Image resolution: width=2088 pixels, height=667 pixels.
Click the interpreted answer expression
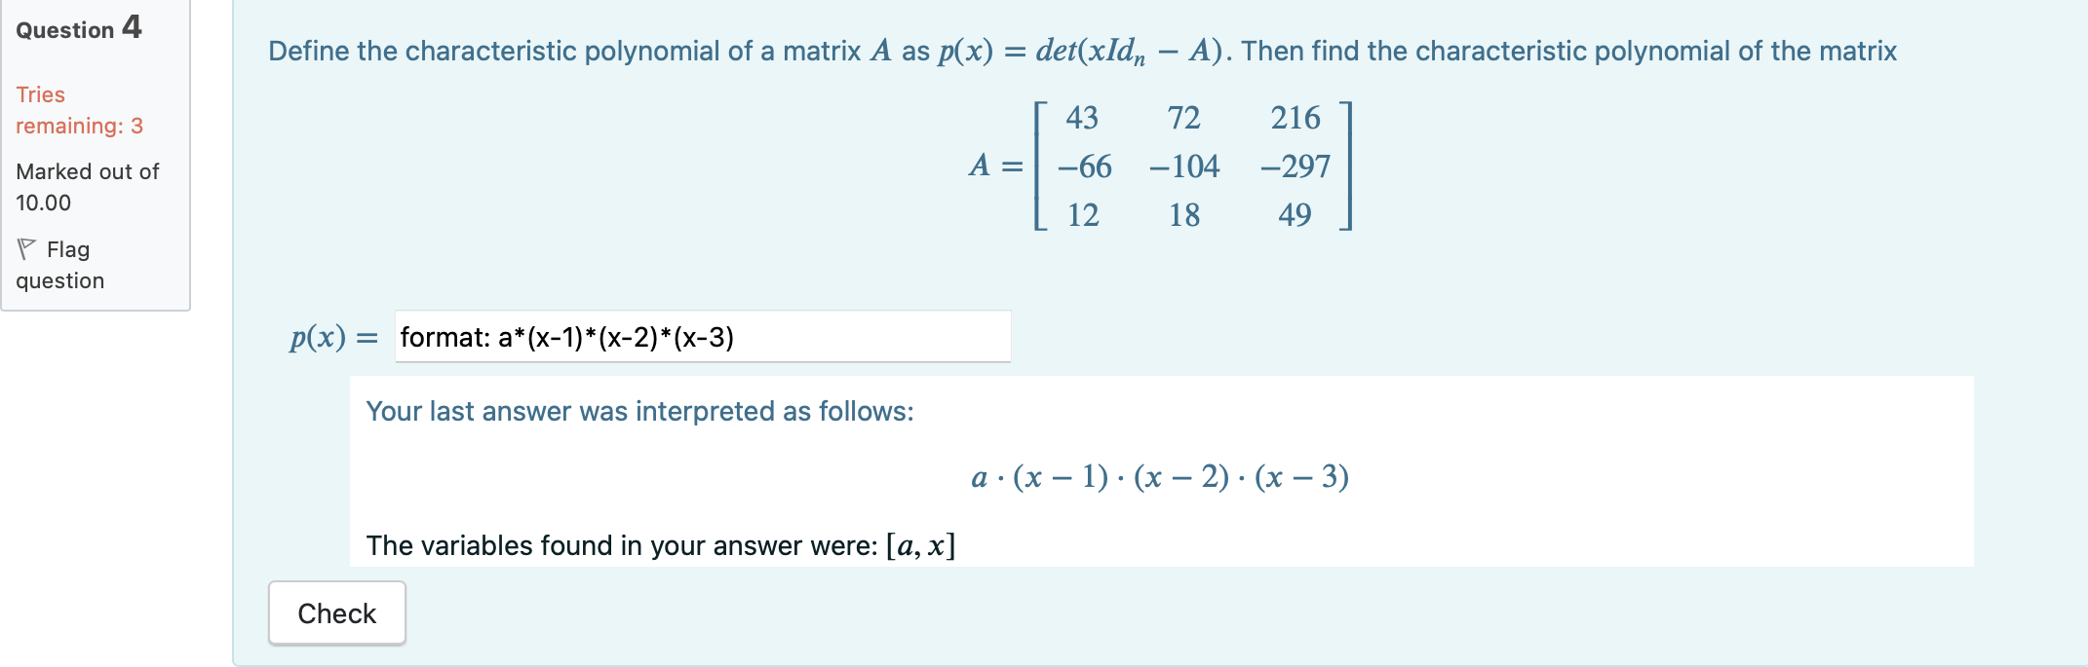(x=1160, y=476)
